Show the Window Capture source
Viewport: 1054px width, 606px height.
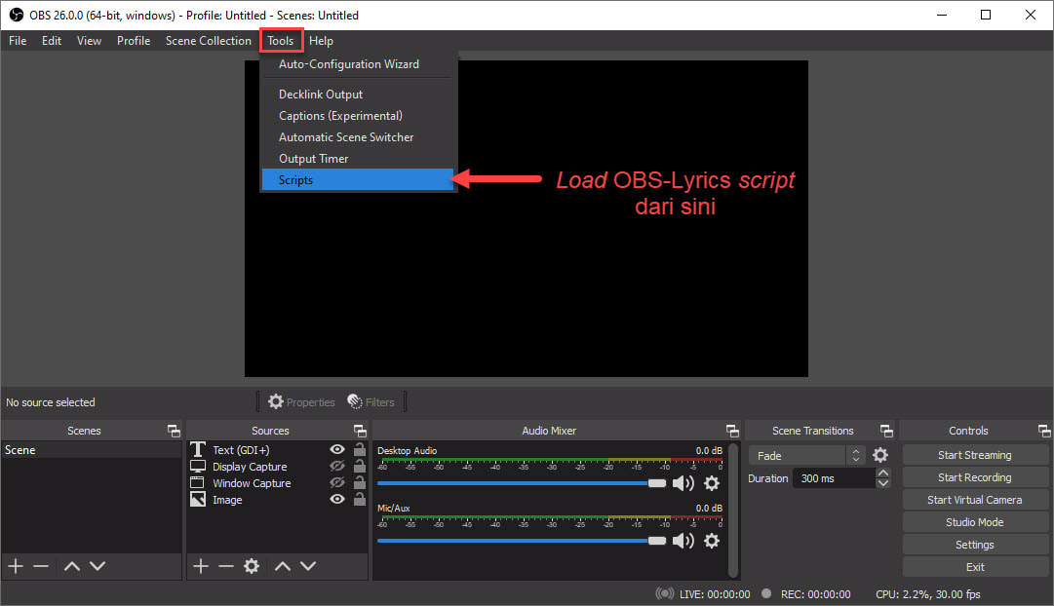(x=337, y=482)
